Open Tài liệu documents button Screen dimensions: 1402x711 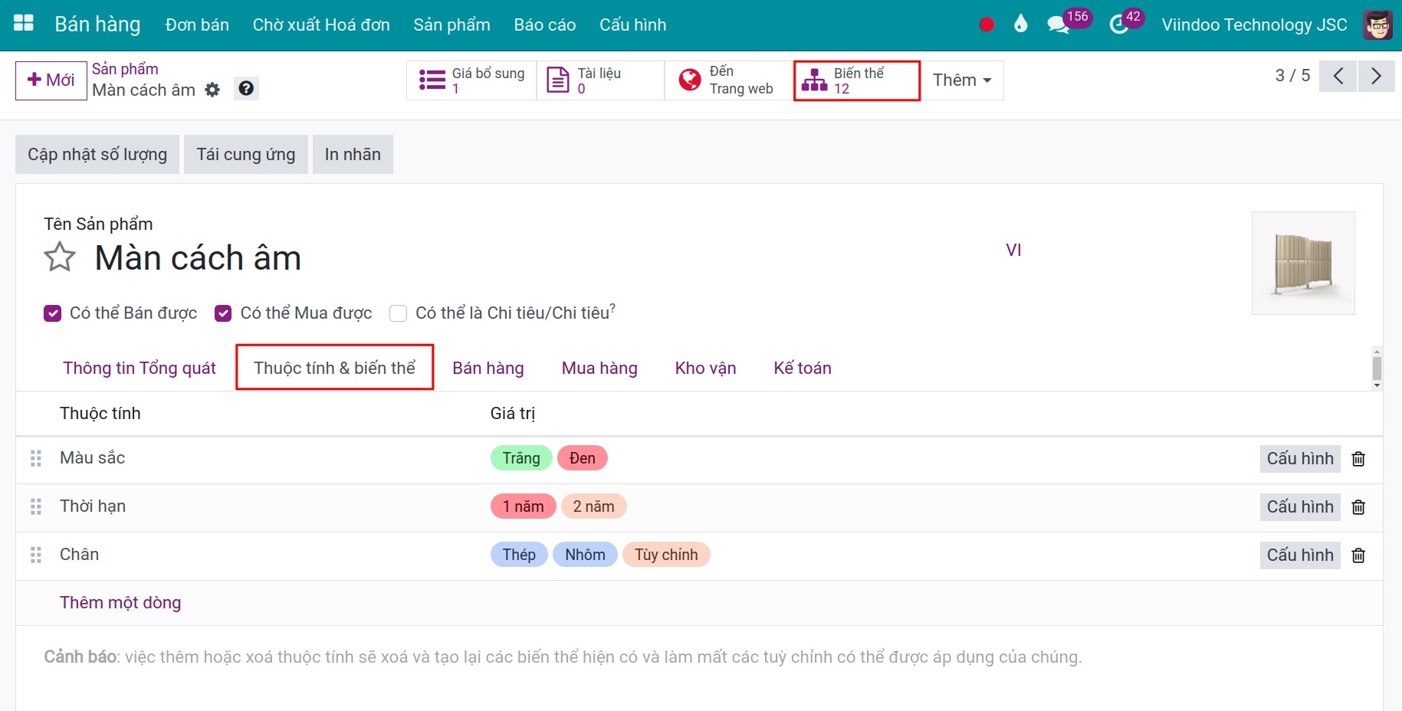(600, 80)
